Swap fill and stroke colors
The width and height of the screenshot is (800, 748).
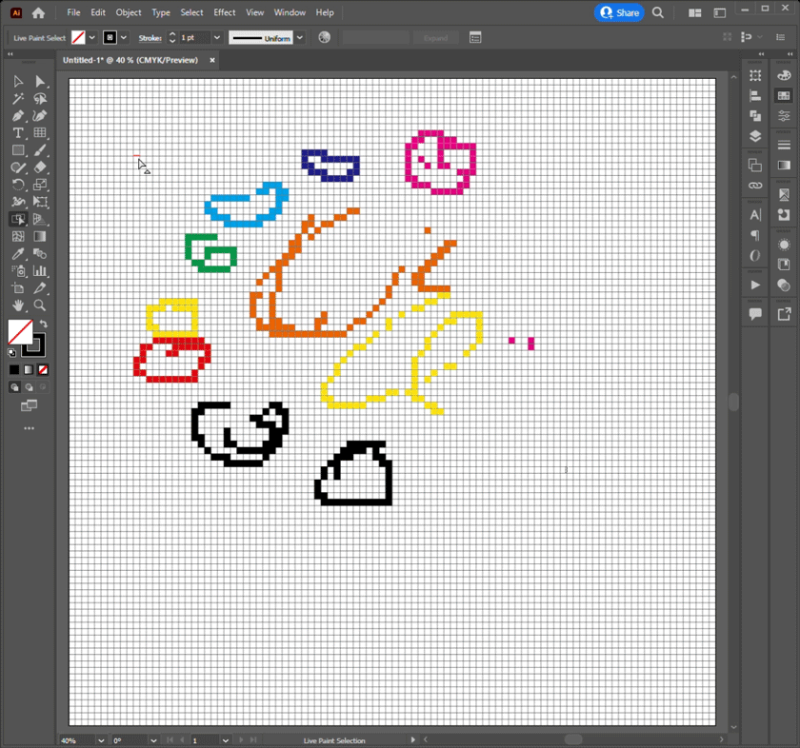click(x=44, y=324)
